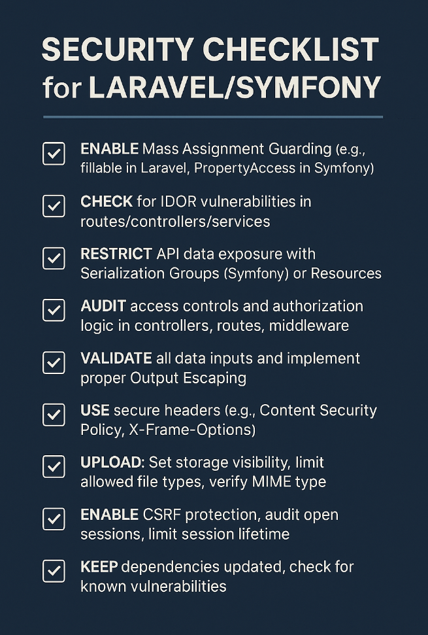
Task: Click the LARAVEL/SYMFONY title text
Action: pos(235,87)
